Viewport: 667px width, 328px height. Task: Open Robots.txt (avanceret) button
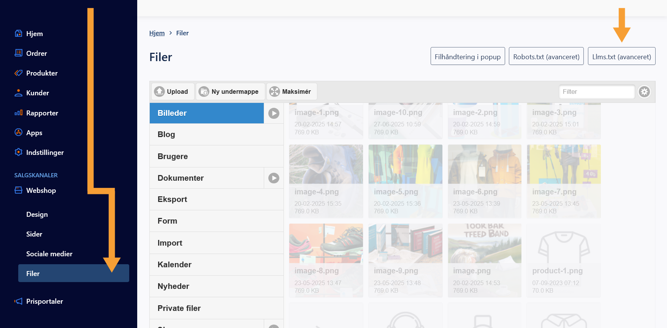tap(546, 56)
